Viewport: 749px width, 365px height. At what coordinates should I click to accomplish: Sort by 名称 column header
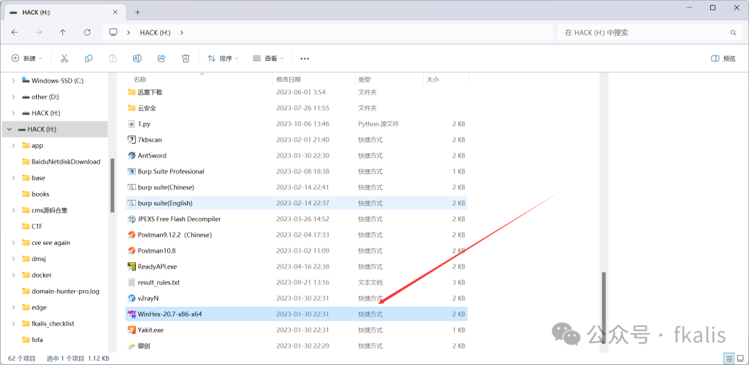(140, 79)
